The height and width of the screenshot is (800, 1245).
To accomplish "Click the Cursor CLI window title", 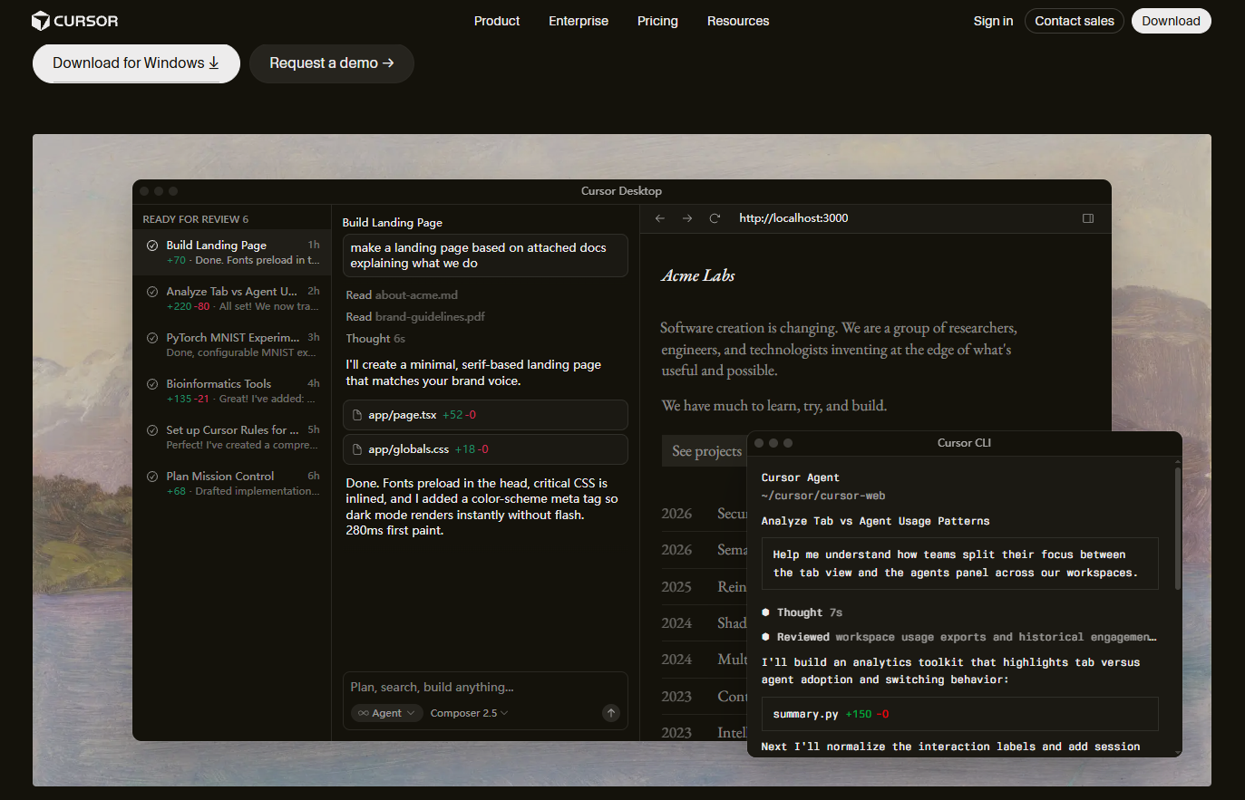I will tap(964, 443).
